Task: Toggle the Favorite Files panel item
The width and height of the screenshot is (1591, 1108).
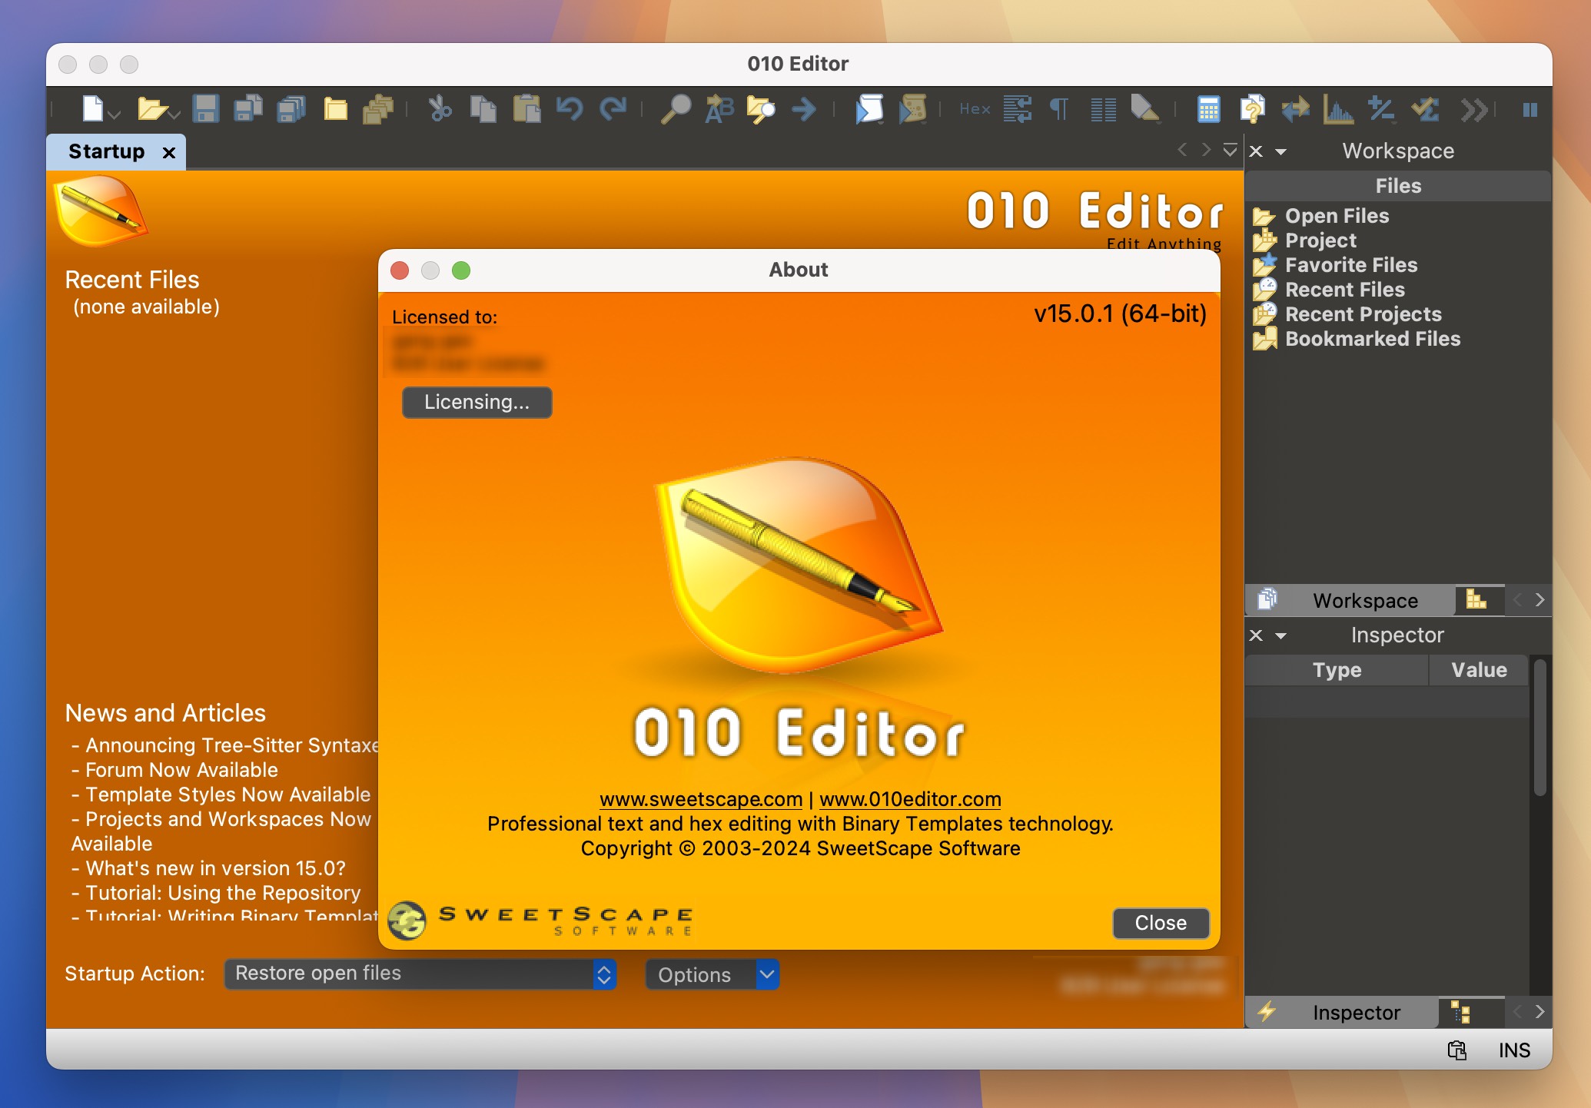Action: (1350, 264)
